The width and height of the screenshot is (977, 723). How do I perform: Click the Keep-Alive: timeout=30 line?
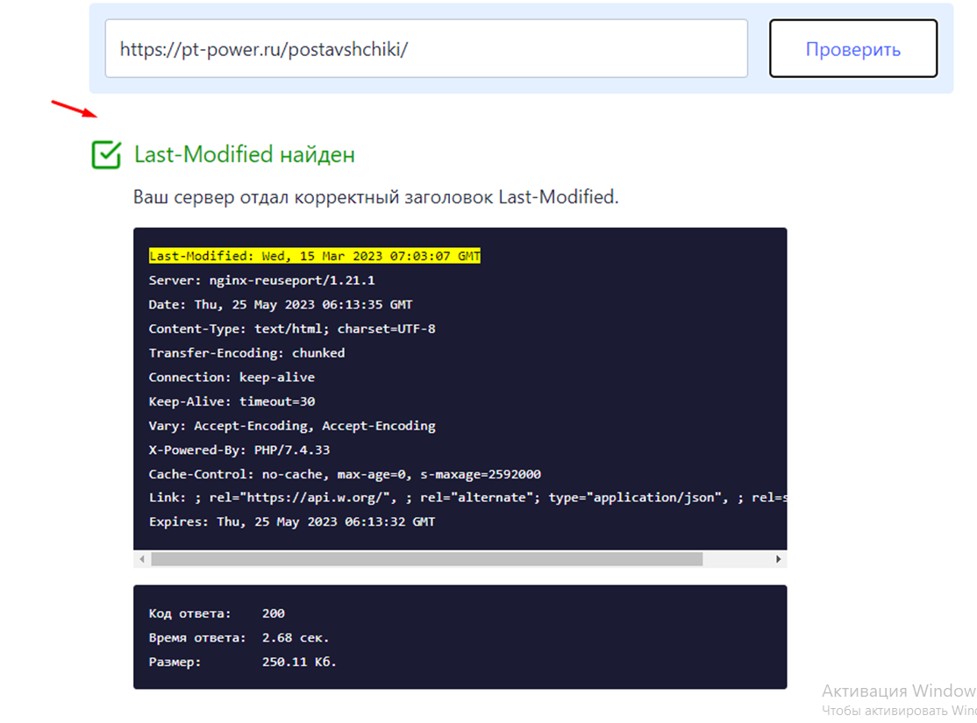(232, 401)
